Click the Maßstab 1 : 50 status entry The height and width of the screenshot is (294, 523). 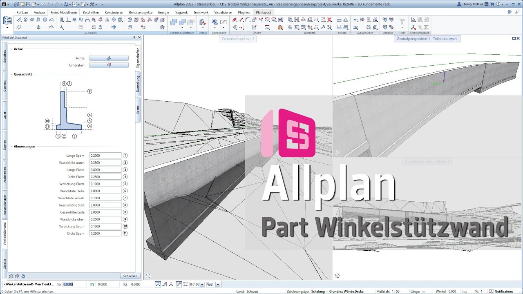tap(387, 292)
